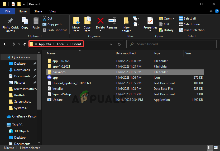Image resolution: width=220 pixels, height=151 pixels.
Task: Click Select all
Action: pos(187,18)
